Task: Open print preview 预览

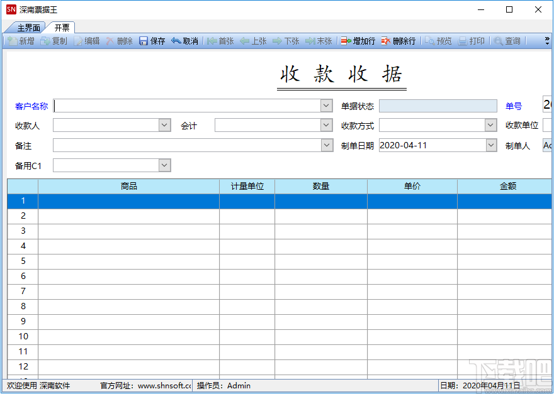Action: tap(438, 41)
